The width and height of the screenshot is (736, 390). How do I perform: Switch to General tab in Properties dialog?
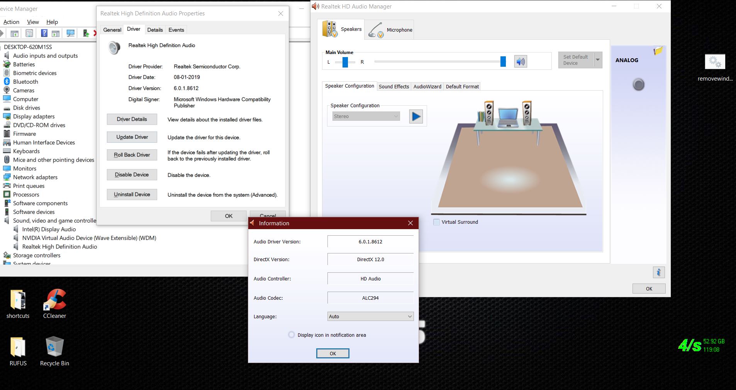point(112,30)
